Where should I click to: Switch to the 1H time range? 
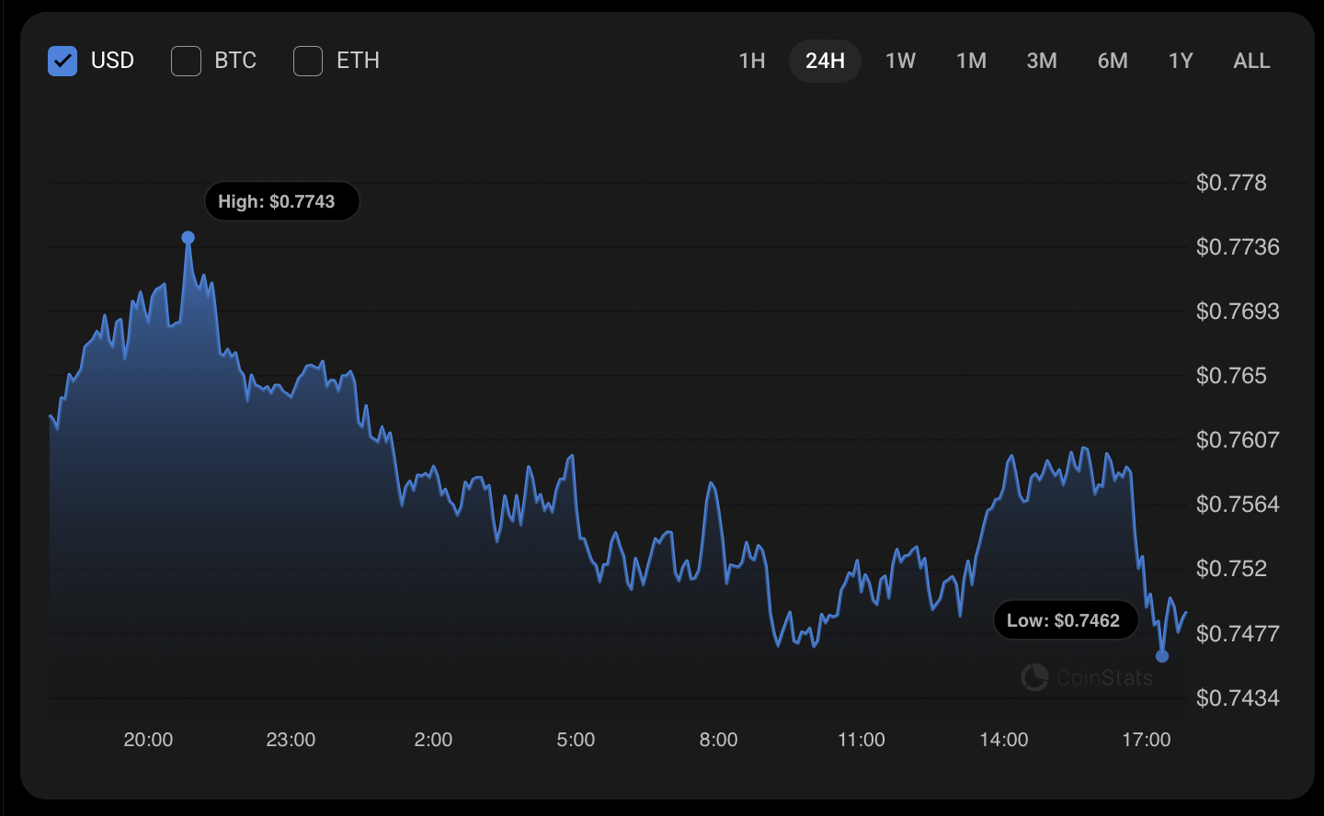(752, 62)
